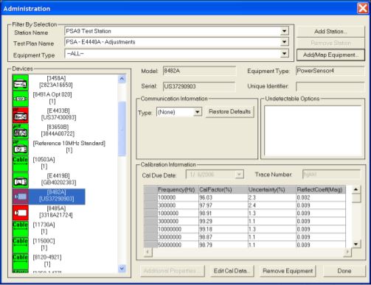Click the 10503A Cable icon
This screenshot has height=285, width=371.
21,163
